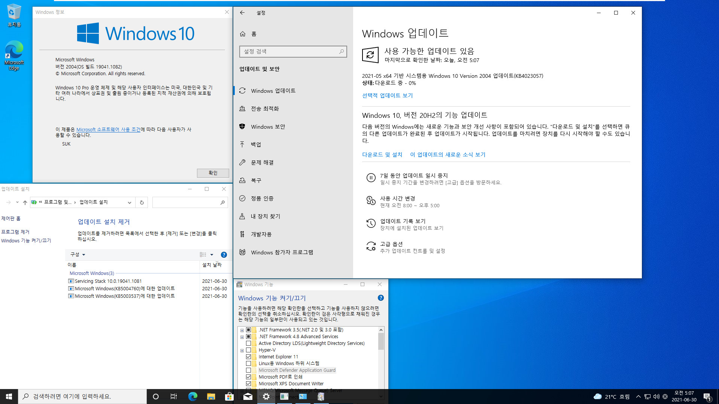The image size is (719, 404).
Task: Select Windows 보안 in sidebar
Action: click(x=293, y=127)
